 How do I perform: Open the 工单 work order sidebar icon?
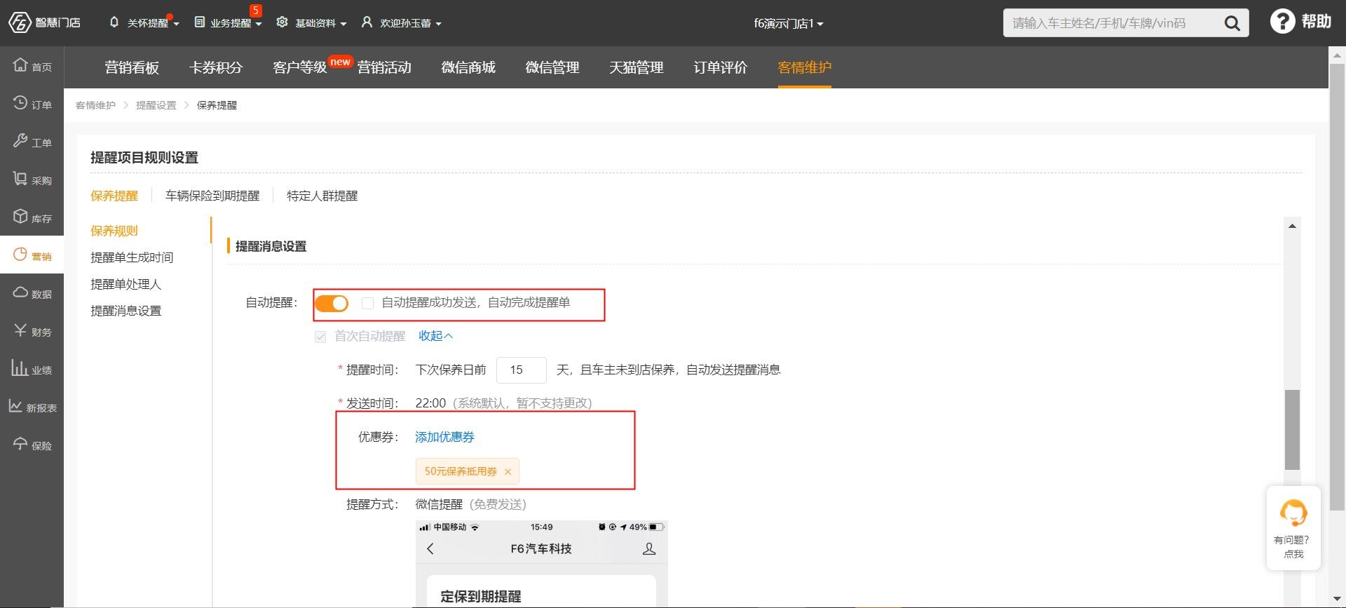click(20, 141)
